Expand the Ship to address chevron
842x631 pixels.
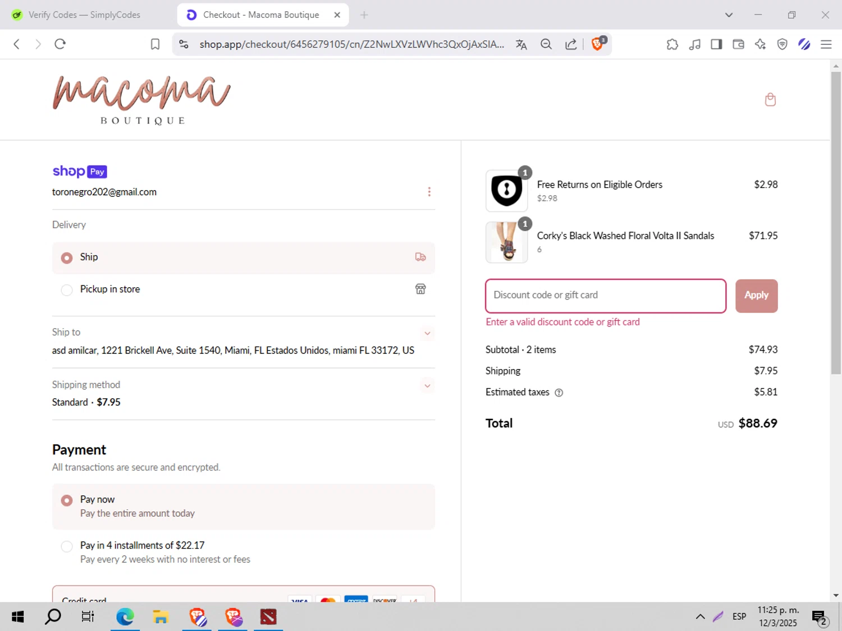tap(427, 333)
